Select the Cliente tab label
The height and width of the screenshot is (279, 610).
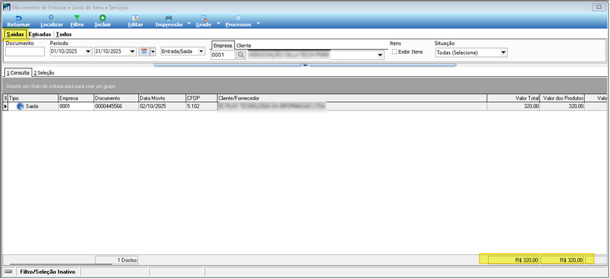tap(243, 45)
